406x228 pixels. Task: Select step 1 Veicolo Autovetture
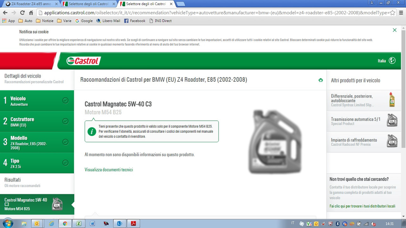click(x=37, y=101)
